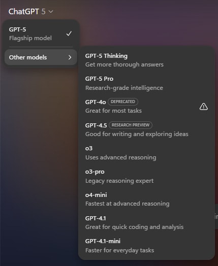Click the arrow icon on Other models
Image resolution: width=218 pixels, height=266 pixels.
(x=70, y=57)
